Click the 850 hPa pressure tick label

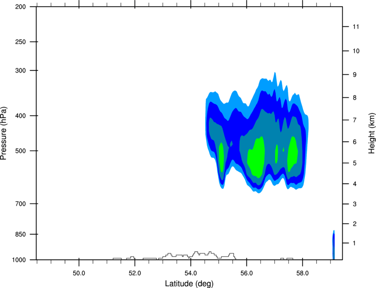click(20, 234)
